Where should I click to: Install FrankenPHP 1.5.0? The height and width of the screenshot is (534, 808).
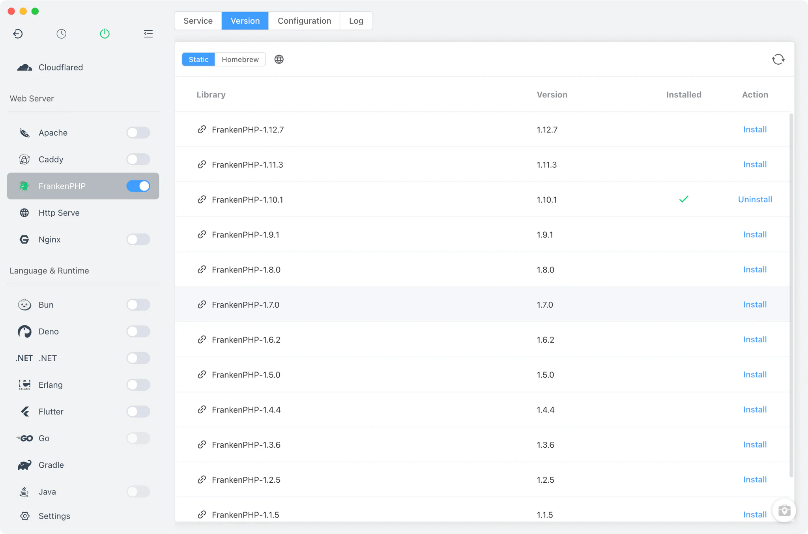[755, 375]
